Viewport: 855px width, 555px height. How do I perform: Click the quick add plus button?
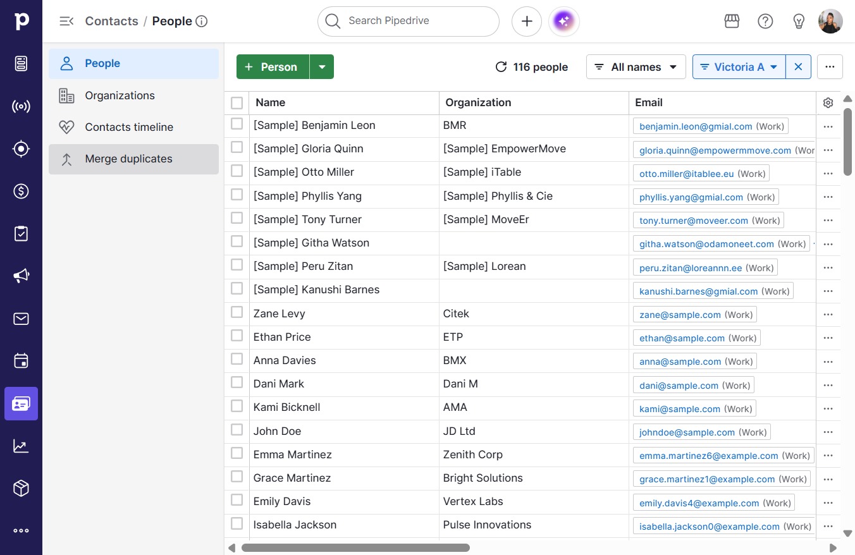[x=527, y=21]
